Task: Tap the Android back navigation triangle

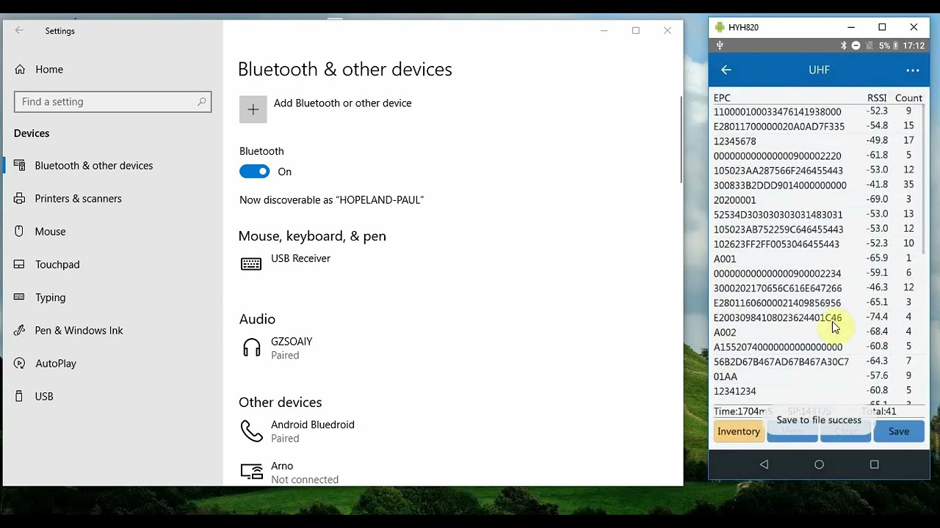Action: coord(764,464)
